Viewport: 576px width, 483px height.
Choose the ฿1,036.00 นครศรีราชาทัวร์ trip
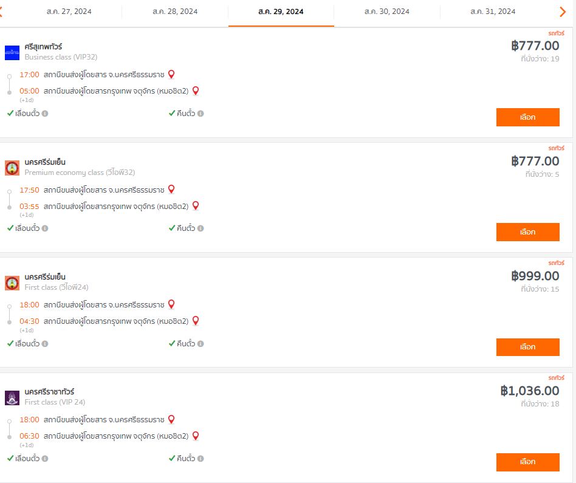(x=527, y=462)
